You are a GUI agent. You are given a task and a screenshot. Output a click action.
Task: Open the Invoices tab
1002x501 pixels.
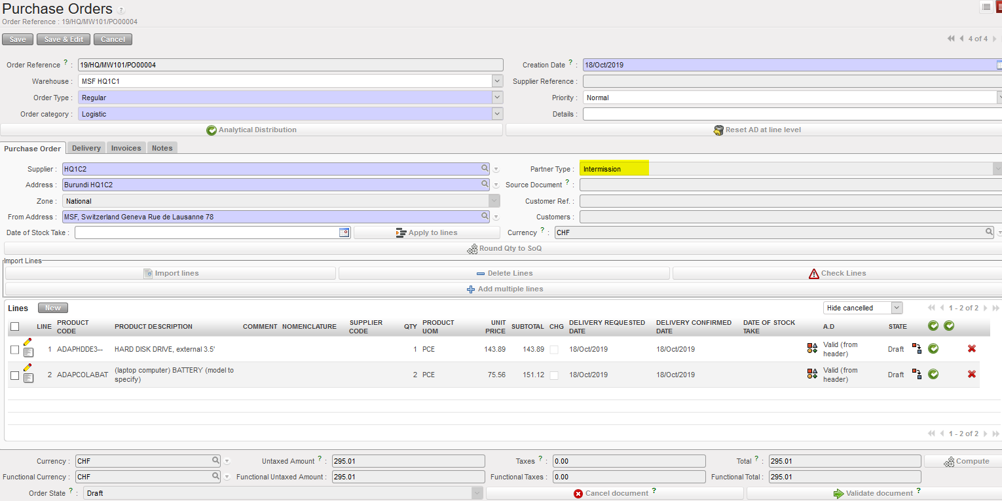126,148
